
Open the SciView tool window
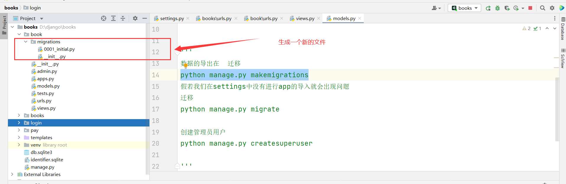pyautogui.click(x=563, y=59)
